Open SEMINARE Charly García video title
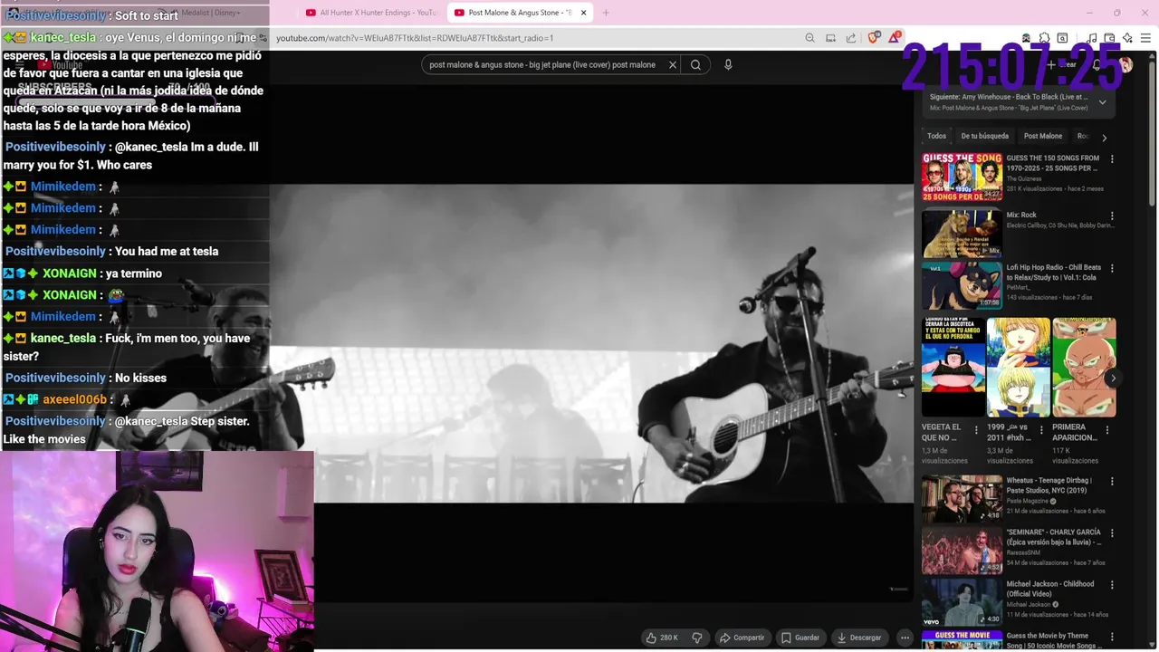The image size is (1159, 652). tap(1054, 537)
